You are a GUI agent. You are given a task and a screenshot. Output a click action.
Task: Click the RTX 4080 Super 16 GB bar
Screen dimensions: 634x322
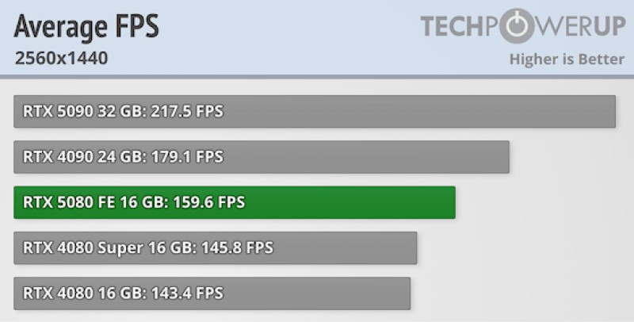pos(215,248)
